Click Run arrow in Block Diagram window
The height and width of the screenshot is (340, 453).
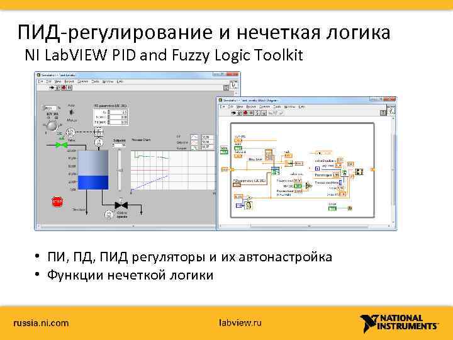point(234,113)
